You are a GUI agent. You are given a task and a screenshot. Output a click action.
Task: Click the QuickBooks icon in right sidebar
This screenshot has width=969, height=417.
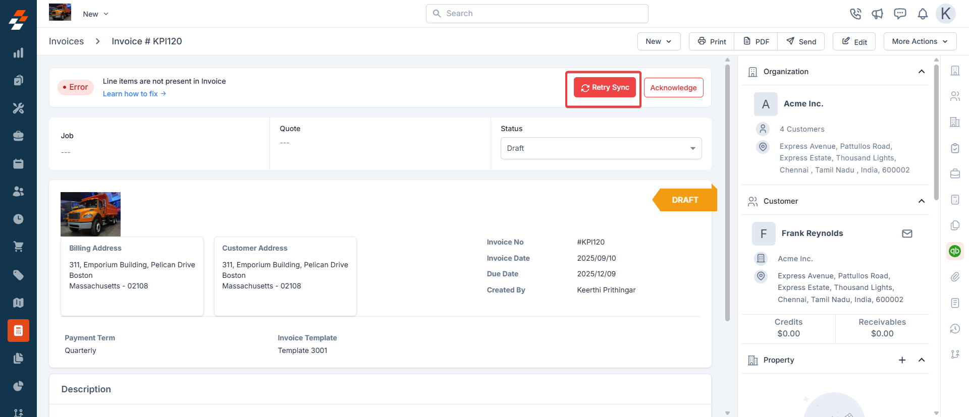pos(954,251)
